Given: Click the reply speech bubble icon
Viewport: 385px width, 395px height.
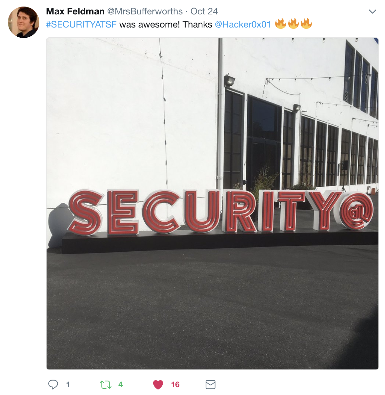Looking at the screenshot, I should click(53, 384).
